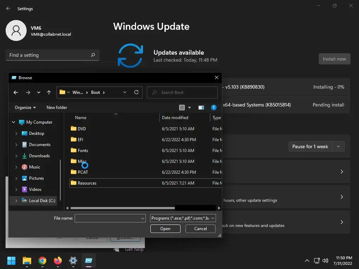Open Help in the Browse dialog
This screenshot has height=269, width=359.
click(214, 108)
